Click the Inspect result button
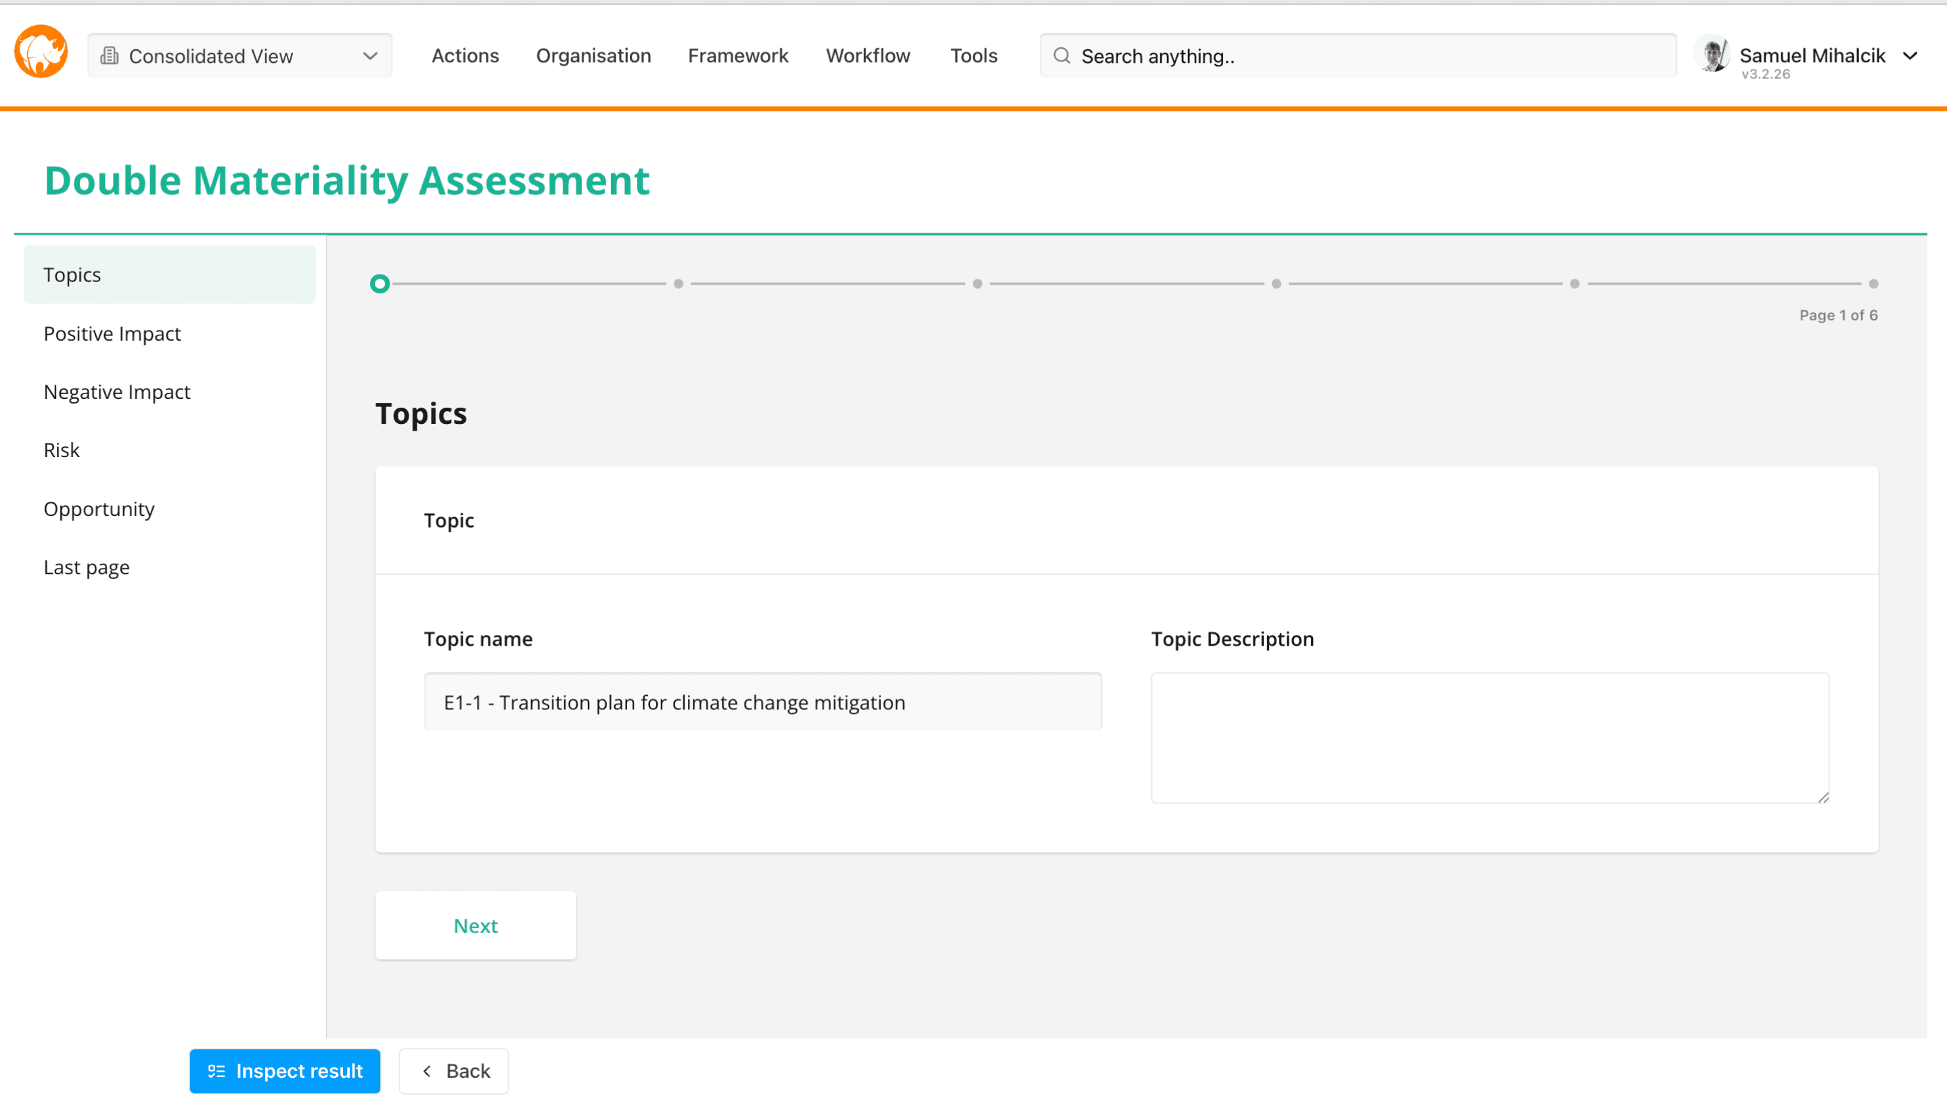 [x=285, y=1071]
